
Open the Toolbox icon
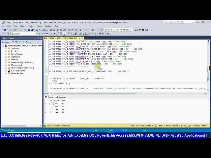(x=143, y=30)
